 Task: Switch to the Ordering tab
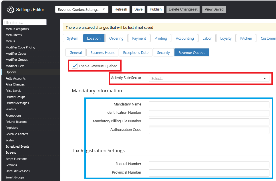pos(116,38)
